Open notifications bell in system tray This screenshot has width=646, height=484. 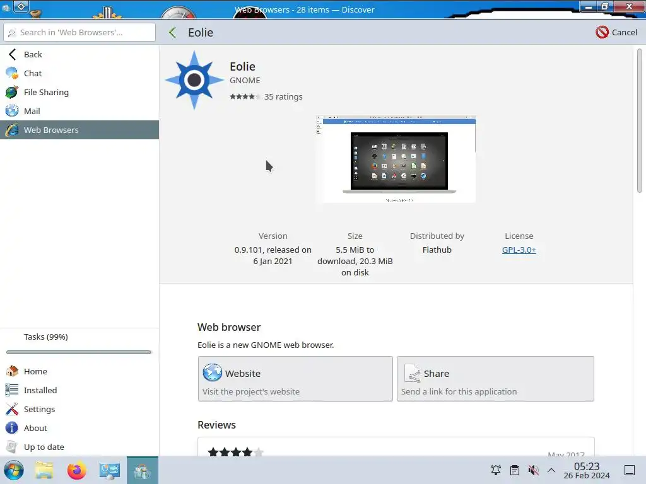click(x=496, y=470)
